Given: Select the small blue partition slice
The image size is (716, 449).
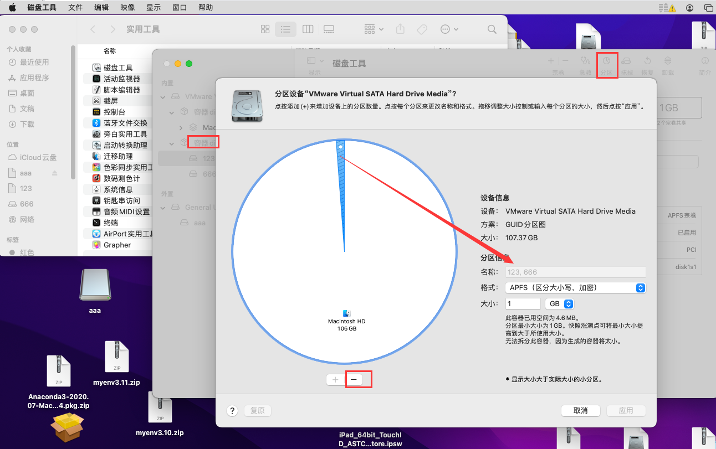Looking at the screenshot, I should [341, 166].
